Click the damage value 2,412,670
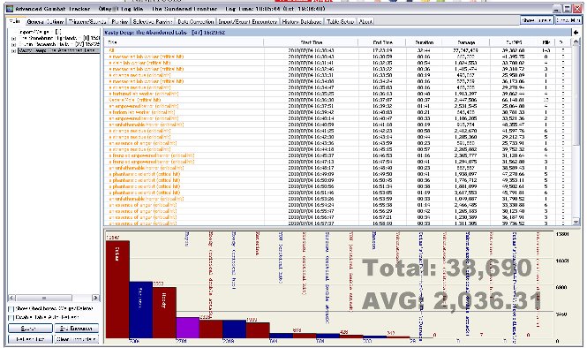587x348 pixels. click(466, 131)
